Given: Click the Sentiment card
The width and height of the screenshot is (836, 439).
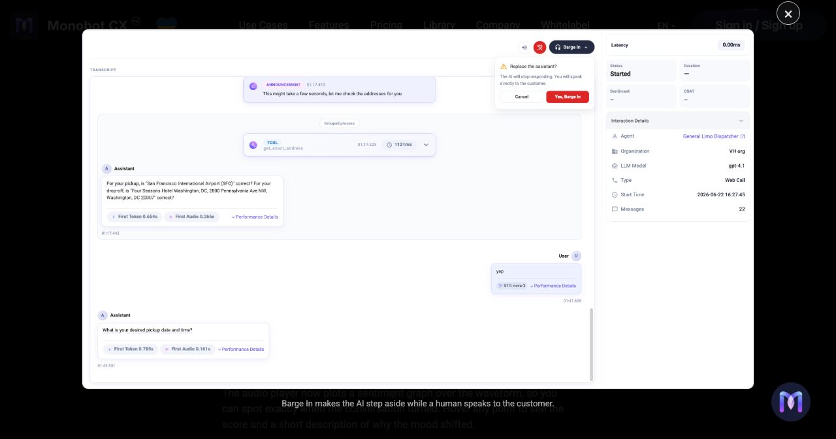Looking at the screenshot, I should point(641,96).
